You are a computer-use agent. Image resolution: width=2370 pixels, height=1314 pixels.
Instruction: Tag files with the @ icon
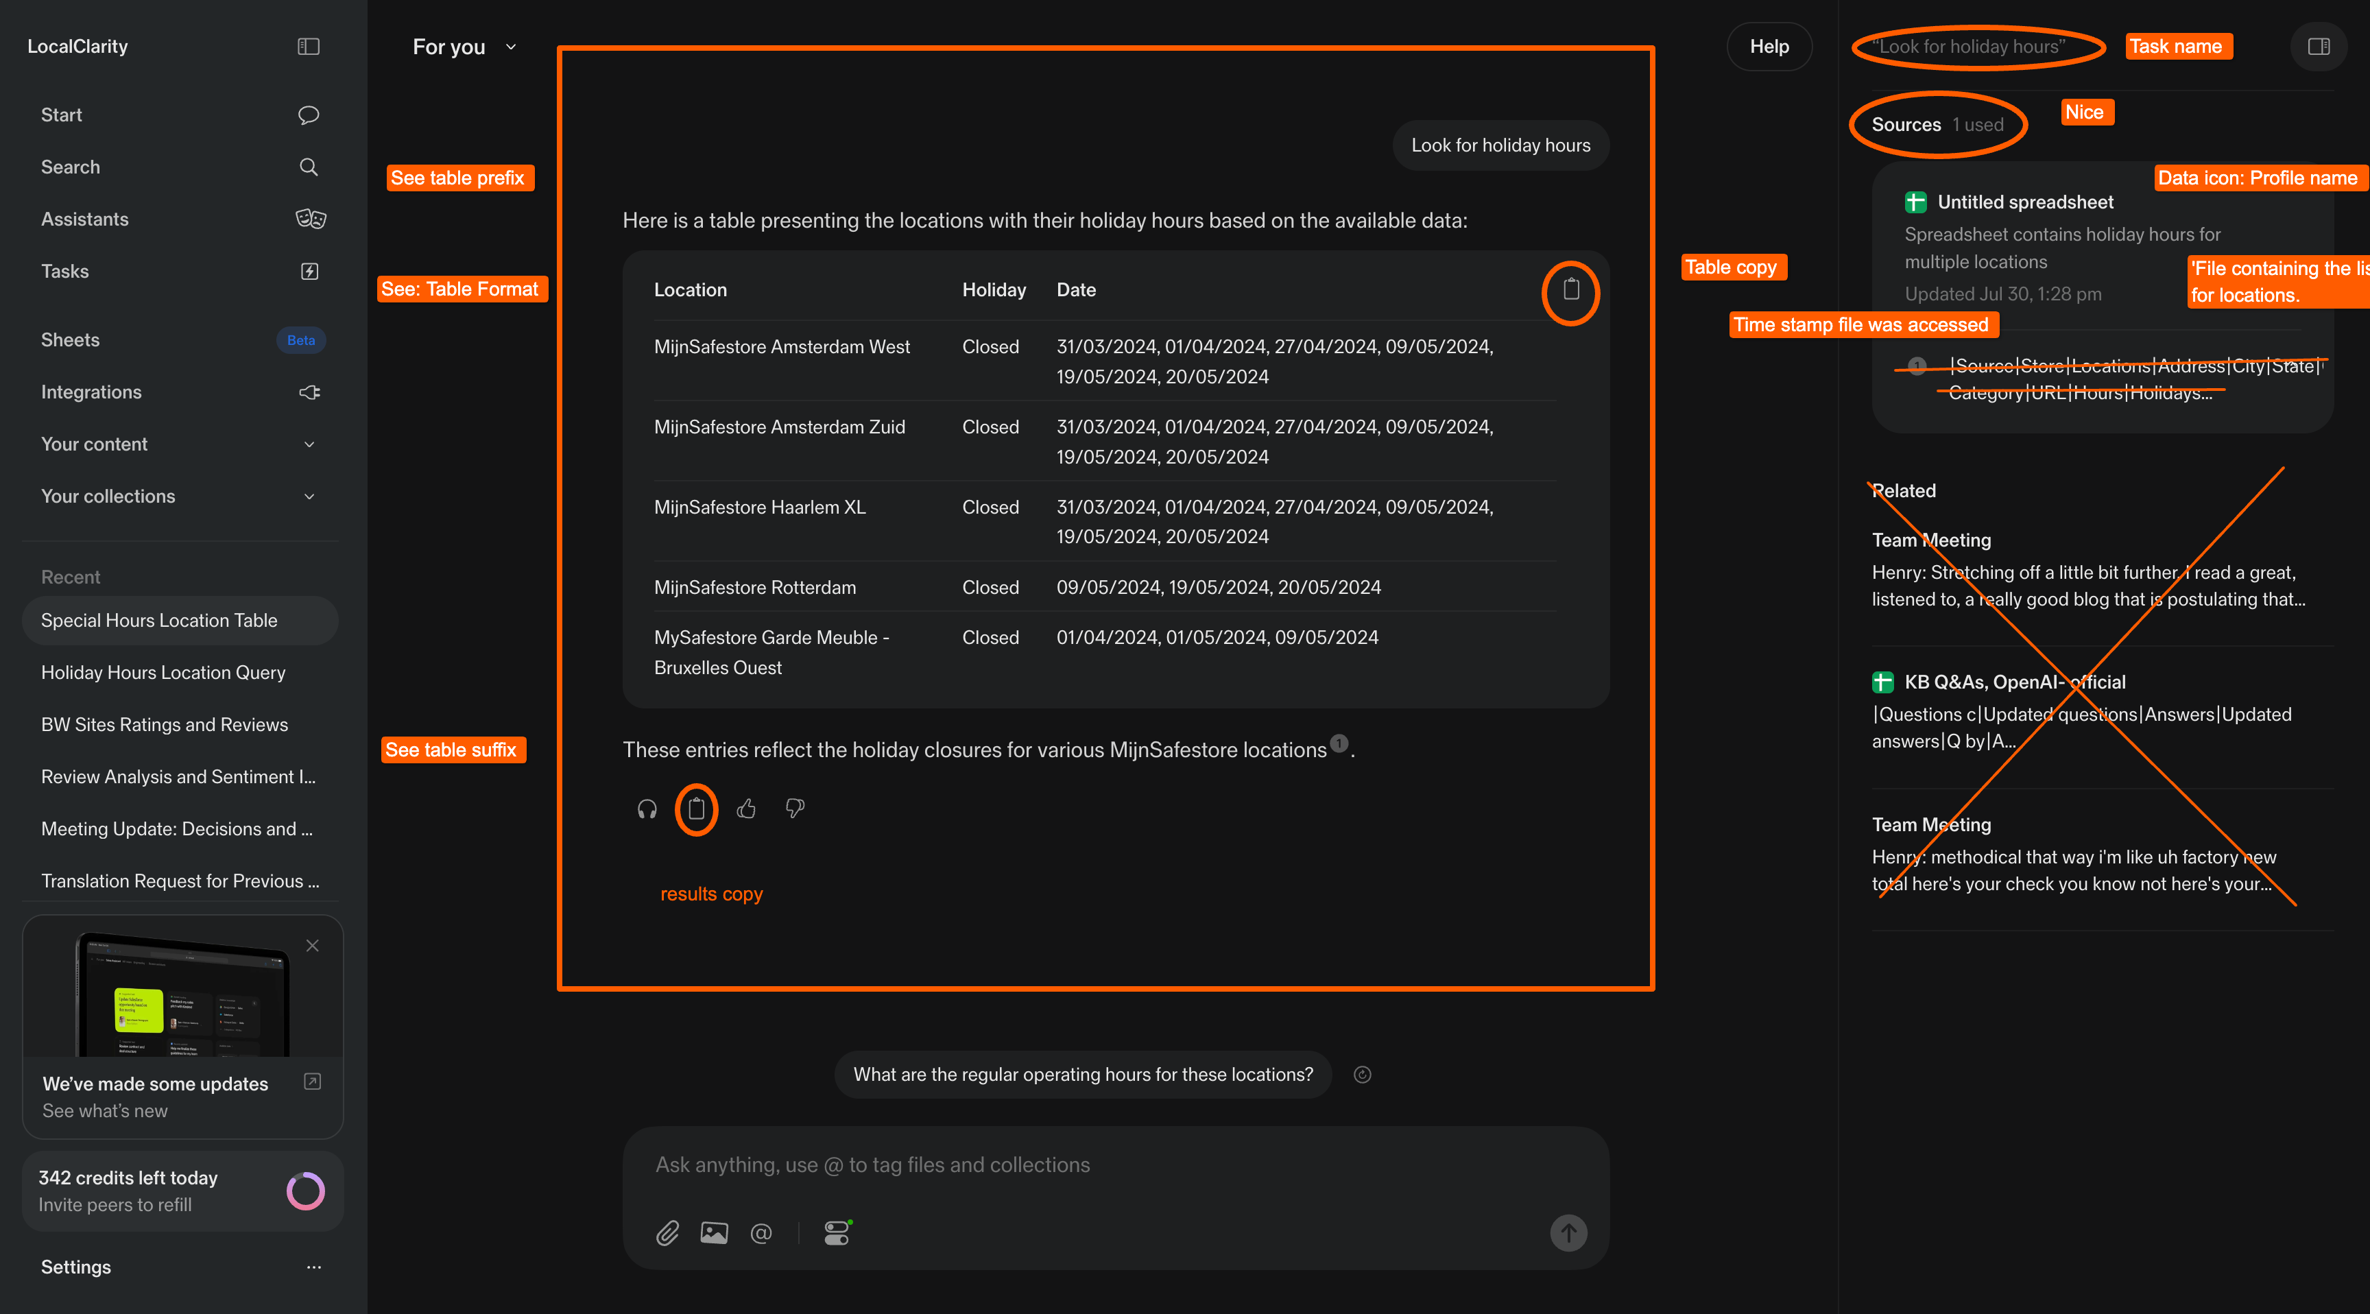pos(761,1233)
